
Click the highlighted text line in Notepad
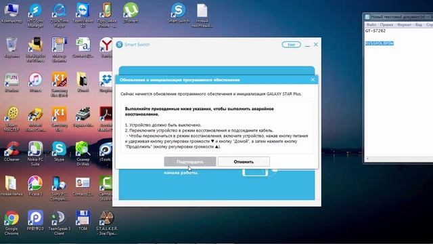[380, 43]
